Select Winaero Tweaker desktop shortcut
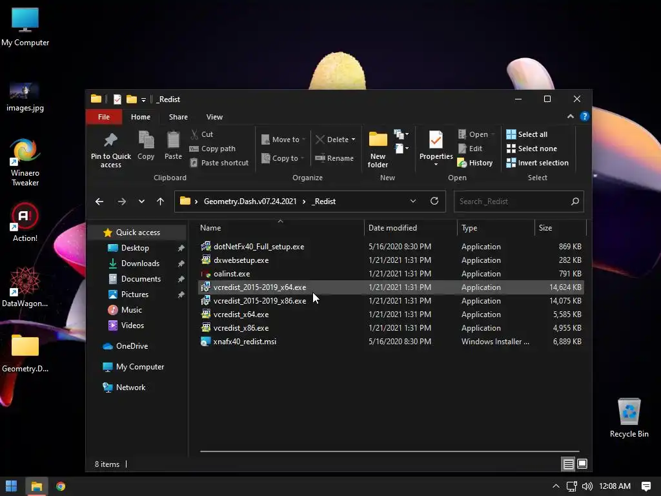Image resolution: width=661 pixels, height=496 pixels. tap(25, 162)
